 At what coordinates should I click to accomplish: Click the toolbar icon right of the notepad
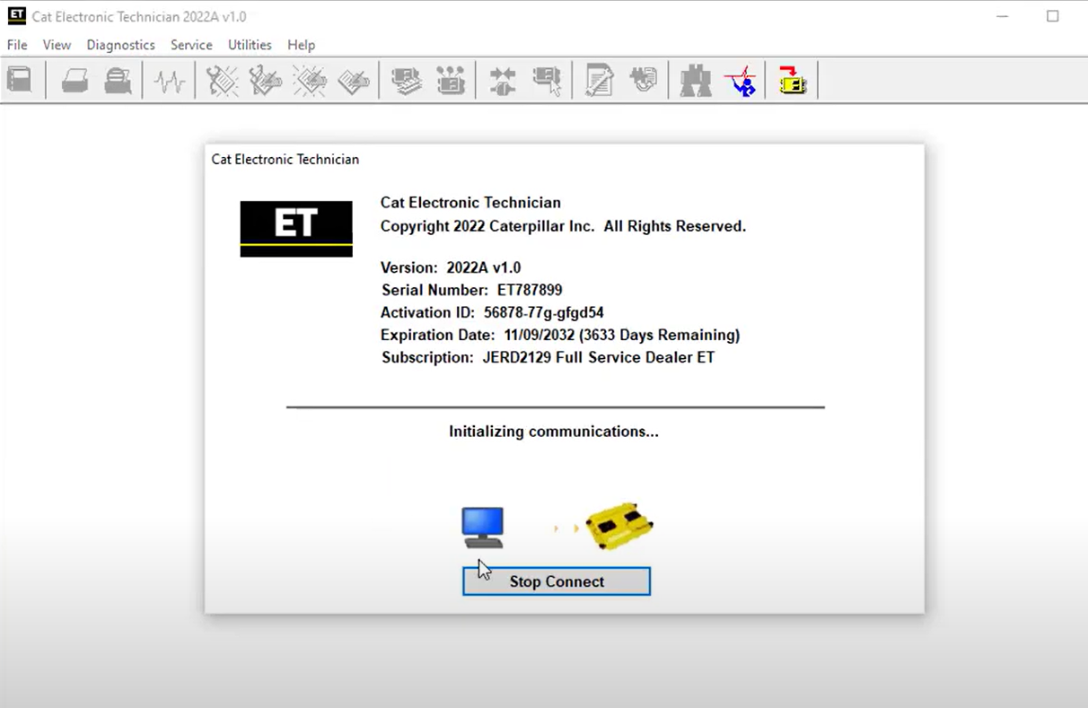(x=643, y=81)
